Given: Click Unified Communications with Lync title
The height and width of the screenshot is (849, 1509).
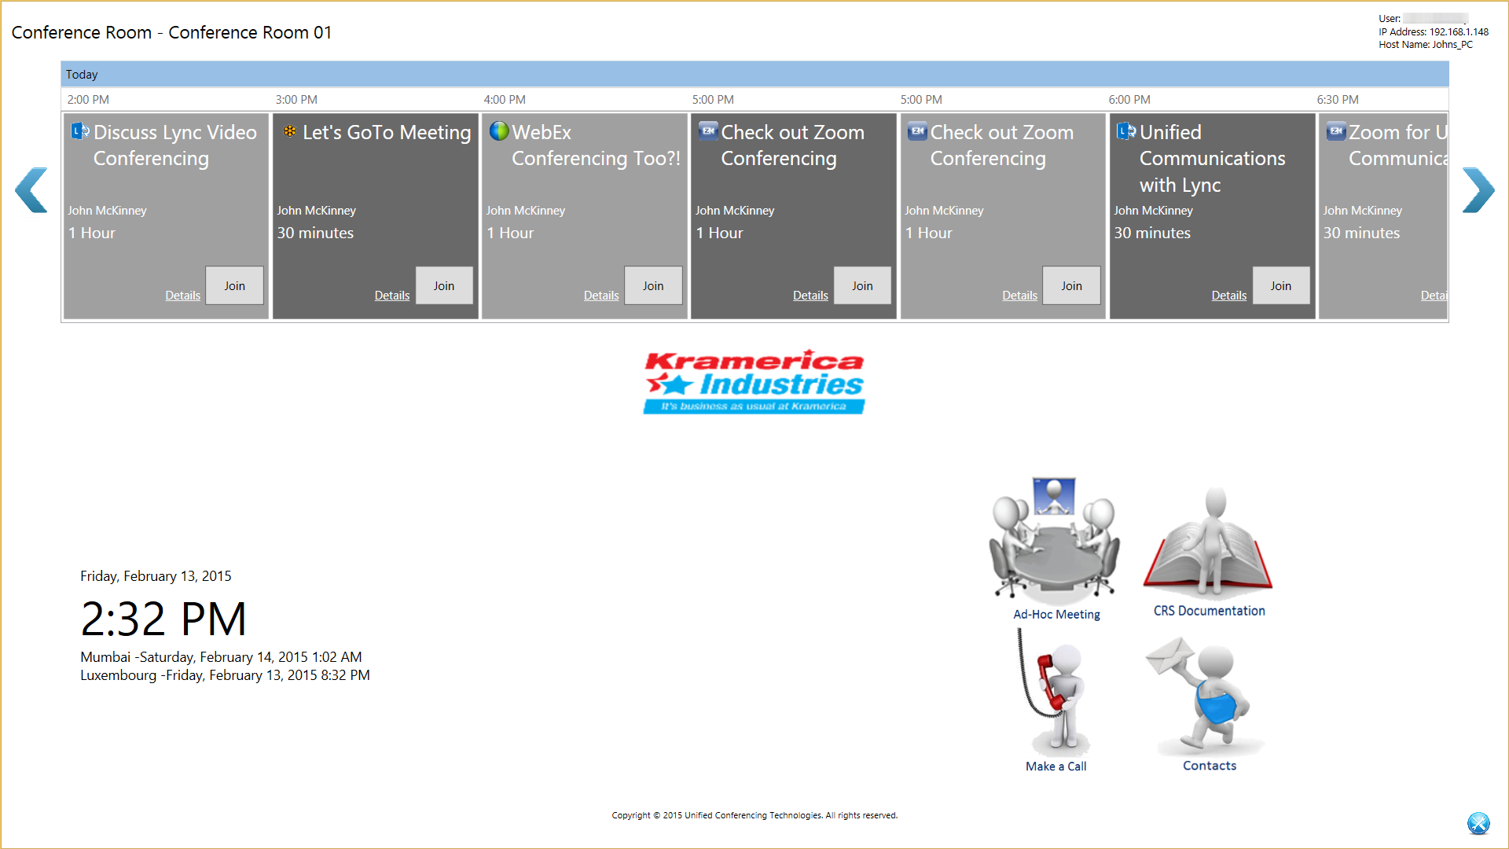Looking at the screenshot, I should coord(1213,159).
